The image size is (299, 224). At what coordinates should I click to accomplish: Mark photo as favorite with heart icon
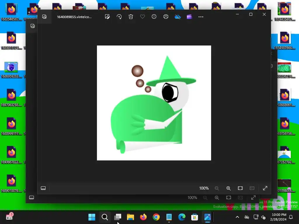[x=142, y=17]
